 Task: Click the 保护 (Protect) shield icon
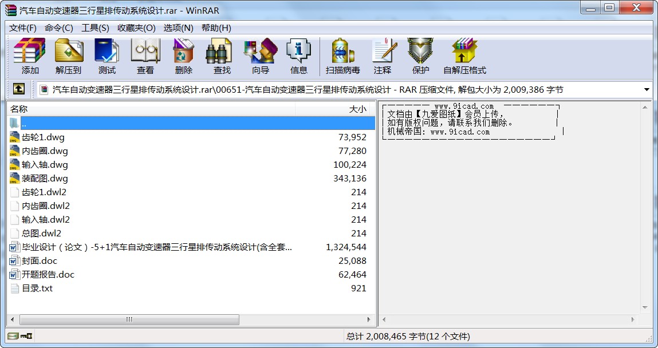tap(420, 56)
